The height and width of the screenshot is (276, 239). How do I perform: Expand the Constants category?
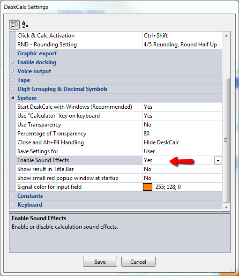tap(13, 196)
